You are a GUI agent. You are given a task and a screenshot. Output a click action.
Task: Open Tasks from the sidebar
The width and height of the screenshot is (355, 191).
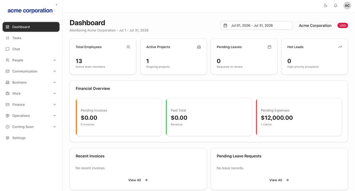[x=31, y=38]
